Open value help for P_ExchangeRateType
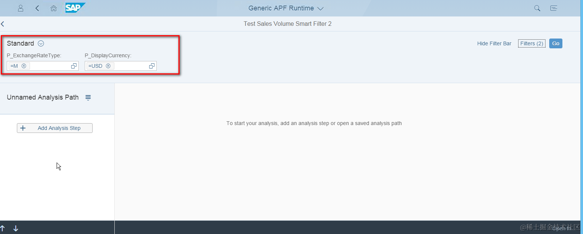 [x=74, y=66]
